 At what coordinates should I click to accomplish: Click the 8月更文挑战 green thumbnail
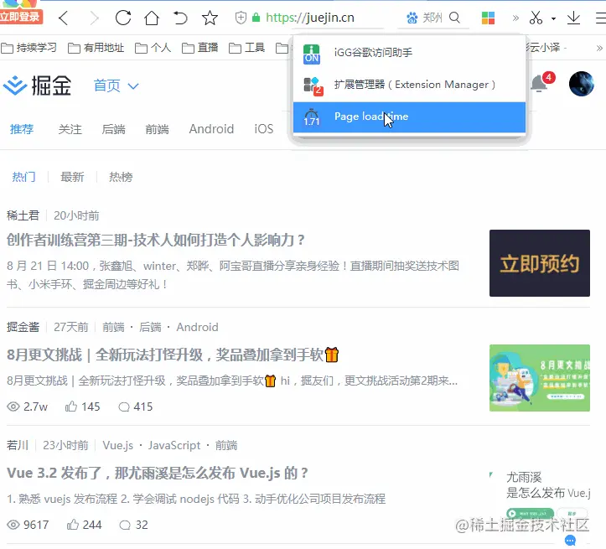540,378
